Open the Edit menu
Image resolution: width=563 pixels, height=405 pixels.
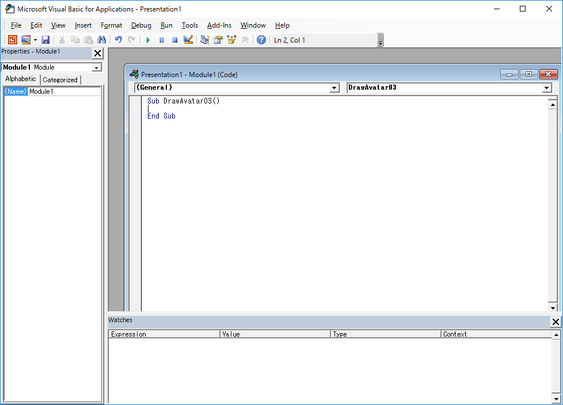pyautogui.click(x=36, y=25)
